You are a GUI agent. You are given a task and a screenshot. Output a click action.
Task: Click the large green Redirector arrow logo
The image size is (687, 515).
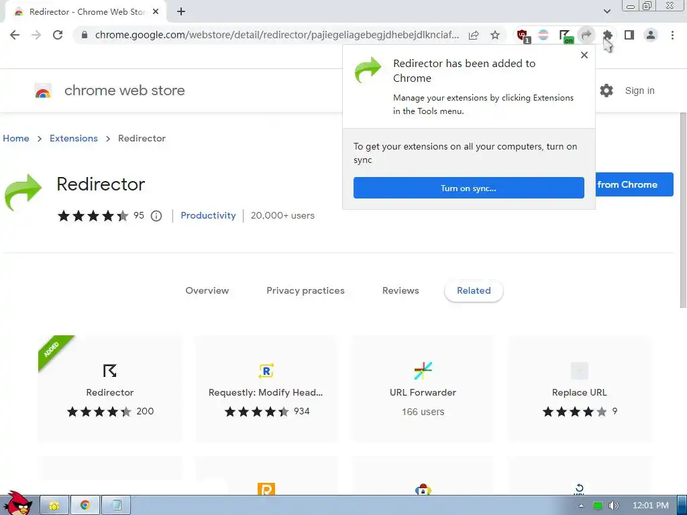(23, 192)
